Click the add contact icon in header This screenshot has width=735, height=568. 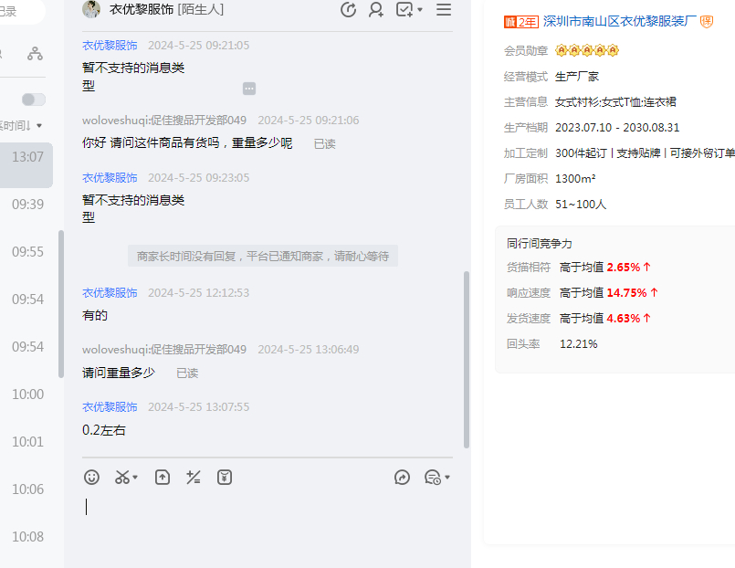[375, 10]
